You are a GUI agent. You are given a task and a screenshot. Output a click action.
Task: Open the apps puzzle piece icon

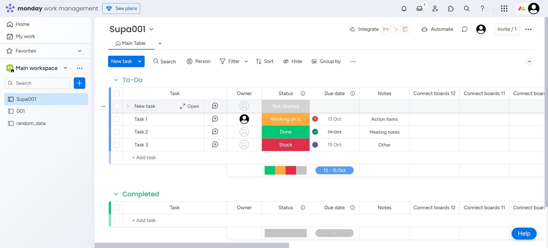[451, 9]
